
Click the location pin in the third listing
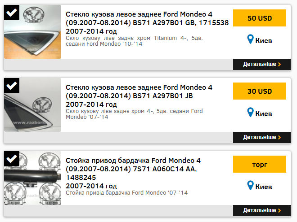point(250,185)
